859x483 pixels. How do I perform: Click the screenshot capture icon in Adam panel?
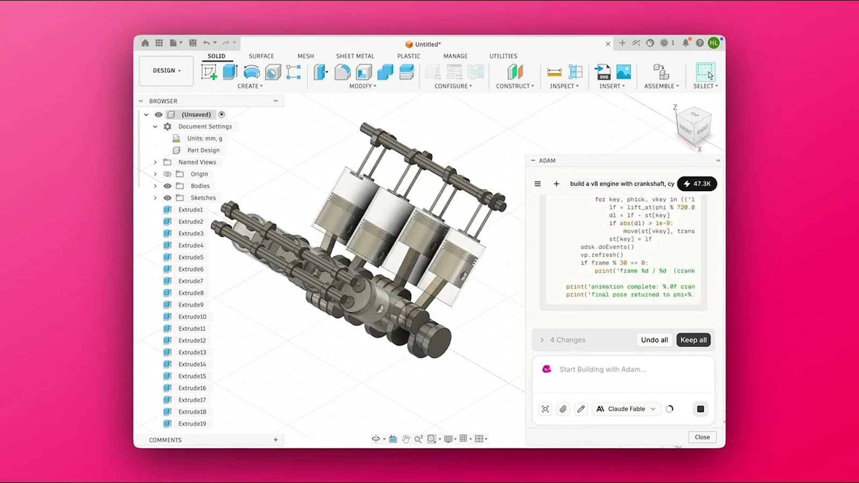[545, 409]
